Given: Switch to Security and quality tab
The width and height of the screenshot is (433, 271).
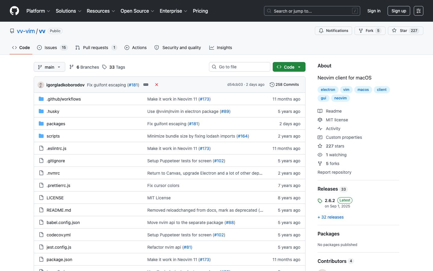Looking at the screenshot, I should (178, 48).
